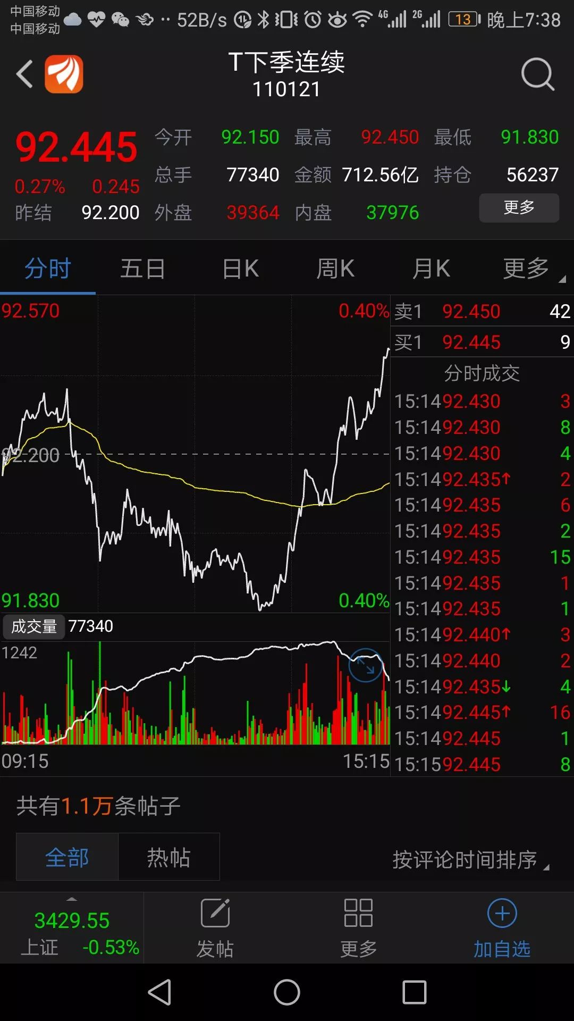
Task: Tap the 92.440↑ trade row
Action: click(x=482, y=634)
